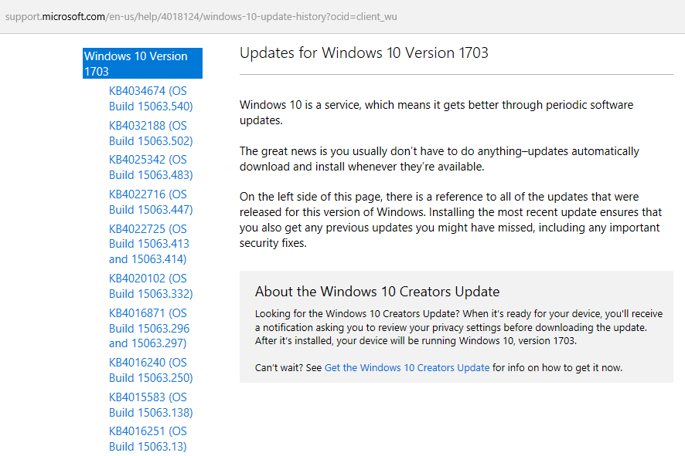Image resolution: width=685 pixels, height=456 pixels.
Task: Open KB4016871 (OS Build 15063.296 and 15063.297) link
Action: tap(149, 328)
